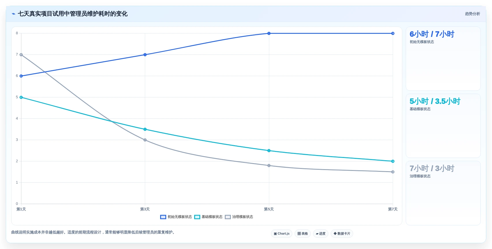Toggle 初始无模板状态 legend swatch
The height and width of the screenshot is (249, 492).
pyautogui.click(x=163, y=217)
